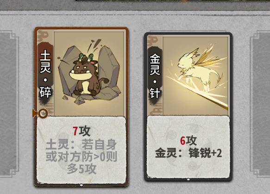
Task: Click the red seal ornament below 金灵·针 banner
Action: coord(156,109)
